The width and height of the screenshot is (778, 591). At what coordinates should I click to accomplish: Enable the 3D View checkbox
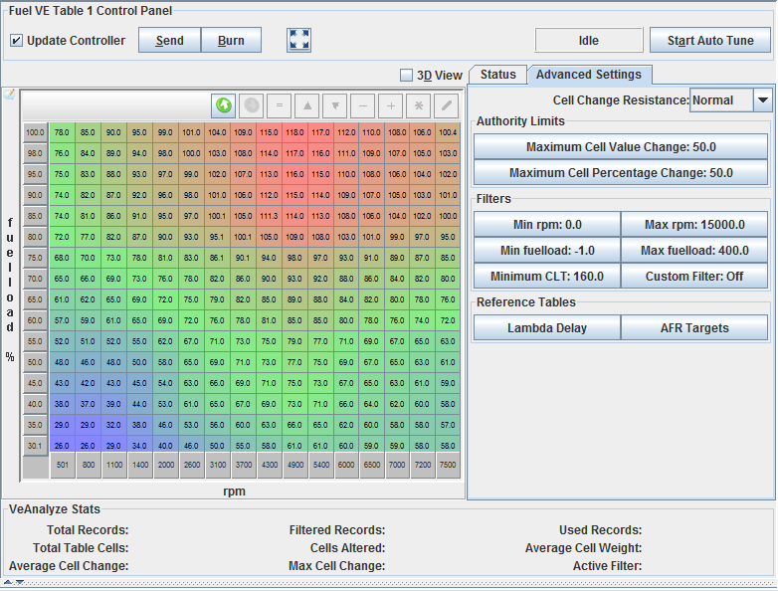click(x=406, y=75)
